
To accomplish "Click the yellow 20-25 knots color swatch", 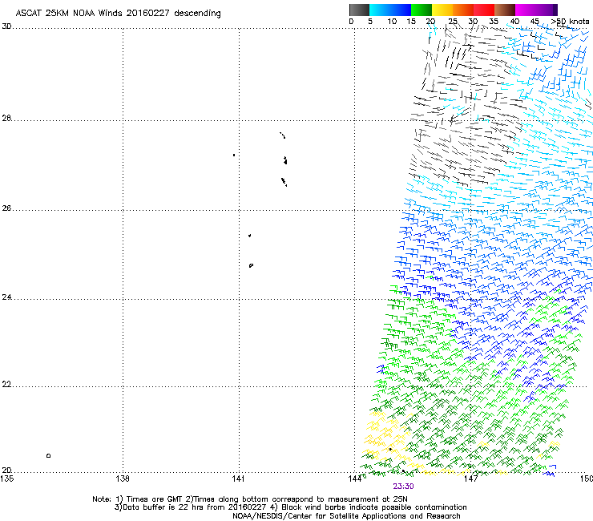I will coord(442,10).
